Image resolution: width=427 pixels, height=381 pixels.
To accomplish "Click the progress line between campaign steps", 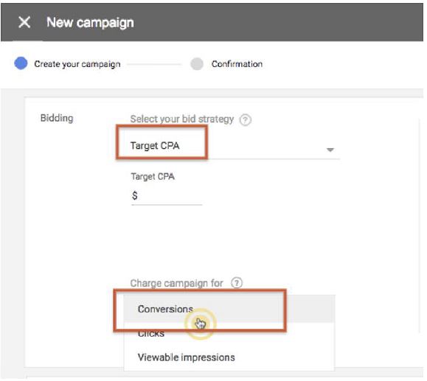I will tap(154, 65).
